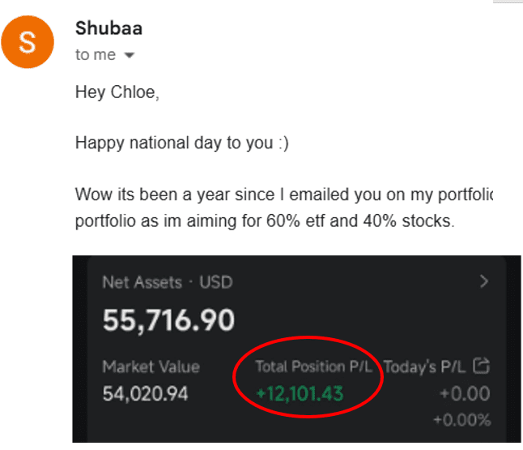Click the +0.00 today's P/L amount
The height and width of the screenshot is (450, 523).
coord(466,394)
